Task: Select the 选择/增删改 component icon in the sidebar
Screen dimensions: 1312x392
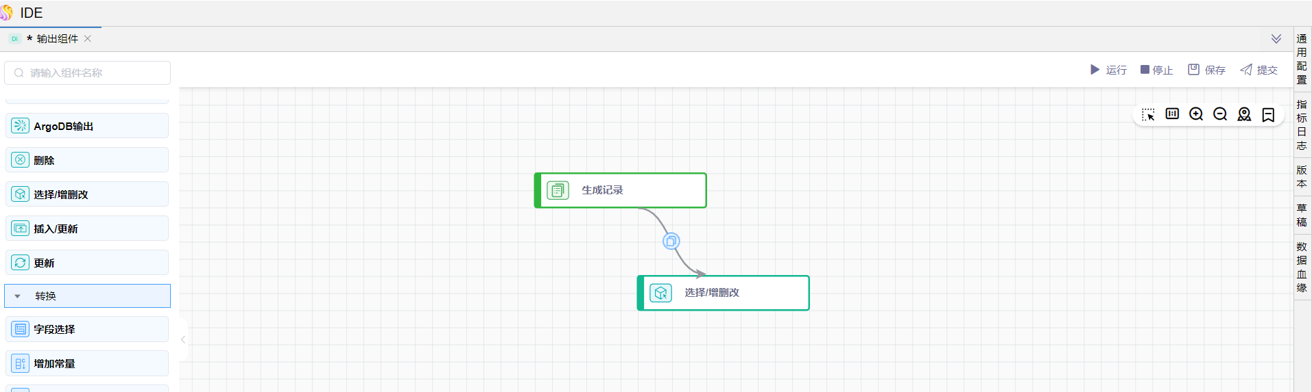Action: pos(21,194)
